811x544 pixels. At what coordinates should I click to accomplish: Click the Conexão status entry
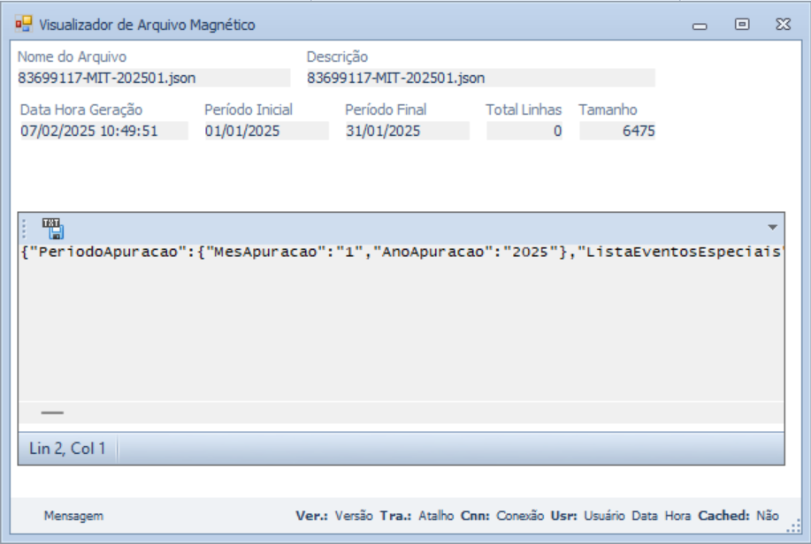pyautogui.click(x=520, y=516)
